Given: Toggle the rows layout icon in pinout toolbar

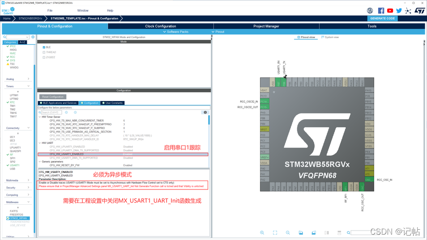Looking at the screenshot, I should (339, 233).
